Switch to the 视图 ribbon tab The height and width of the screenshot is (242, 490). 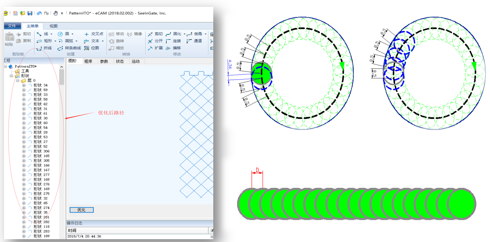click(53, 26)
